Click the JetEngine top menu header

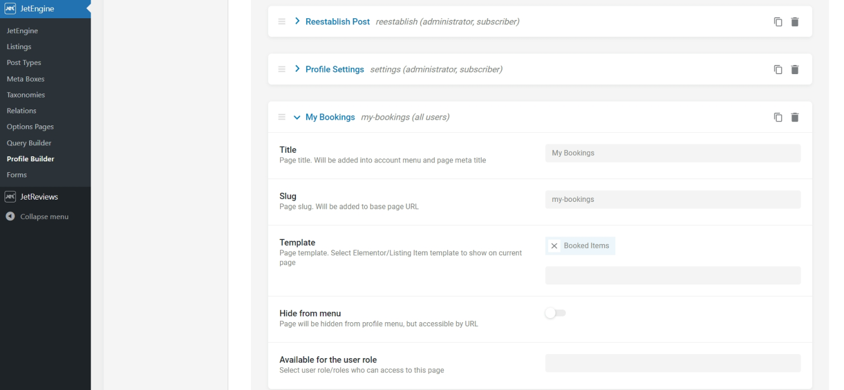click(x=45, y=9)
